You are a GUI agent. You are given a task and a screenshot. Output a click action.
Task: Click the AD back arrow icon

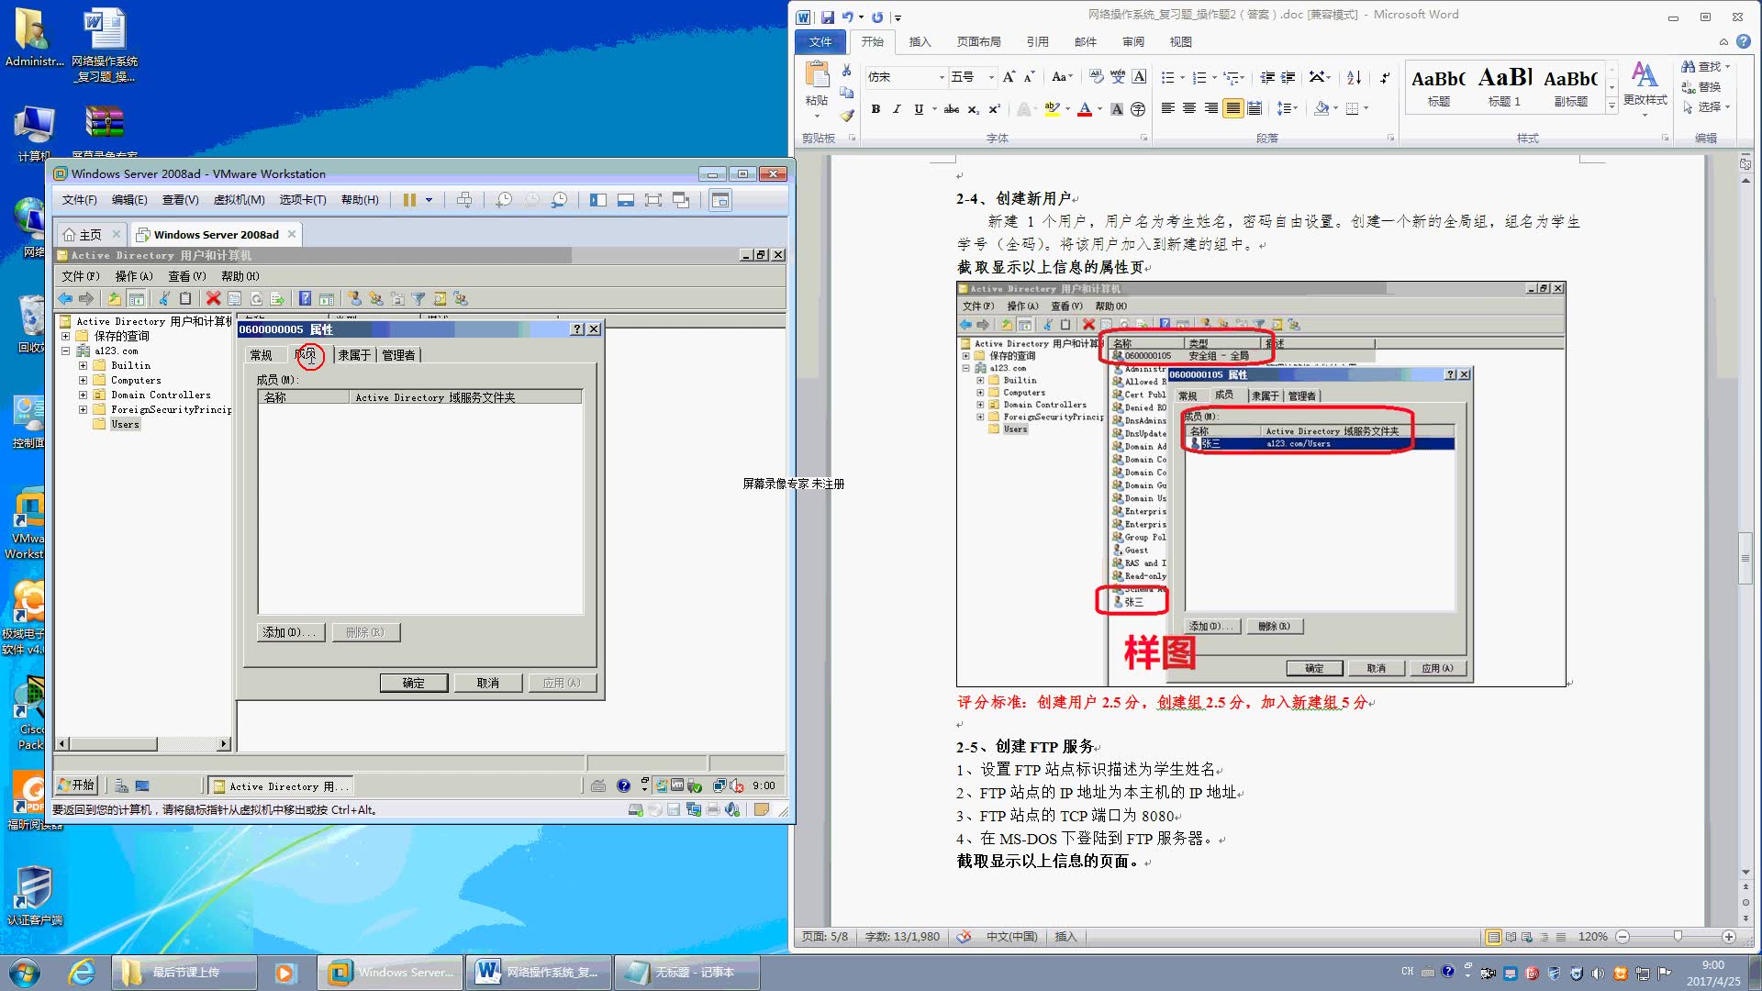click(x=65, y=298)
